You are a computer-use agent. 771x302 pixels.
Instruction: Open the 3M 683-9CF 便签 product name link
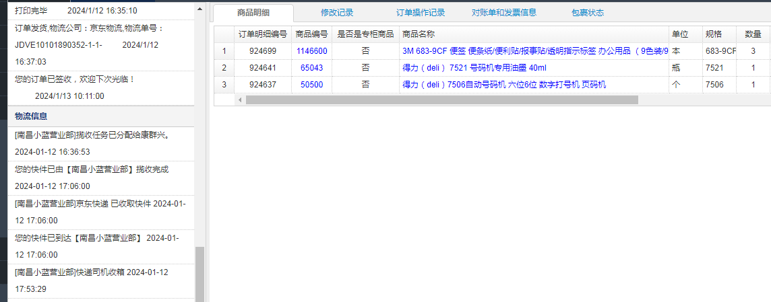pos(535,51)
